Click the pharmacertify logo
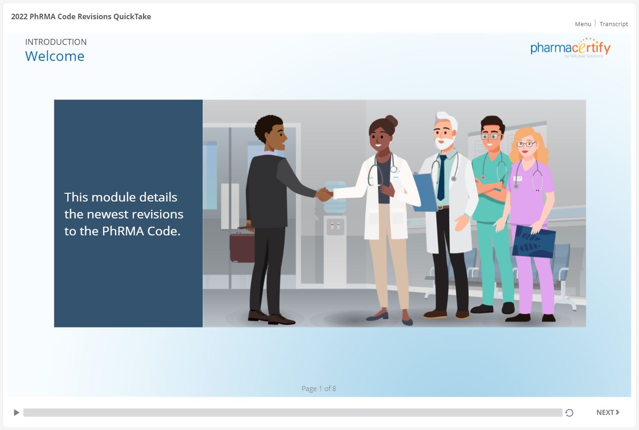The height and width of the screenshot is (430, 639). pos(570,48)
